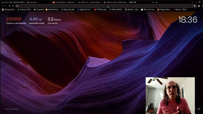Open the Brave Shields lion icon
The height and width of the screenshot is (114, 203).
pos(195,6)
